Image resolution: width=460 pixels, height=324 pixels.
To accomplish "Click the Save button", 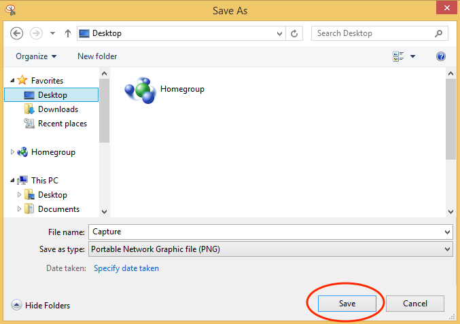I will (x=347, y=303).
